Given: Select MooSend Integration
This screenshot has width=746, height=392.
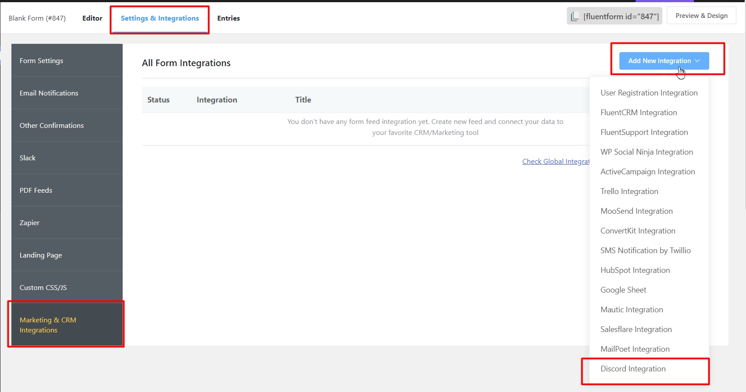Looking at the screenshot, I should [649, 211].
